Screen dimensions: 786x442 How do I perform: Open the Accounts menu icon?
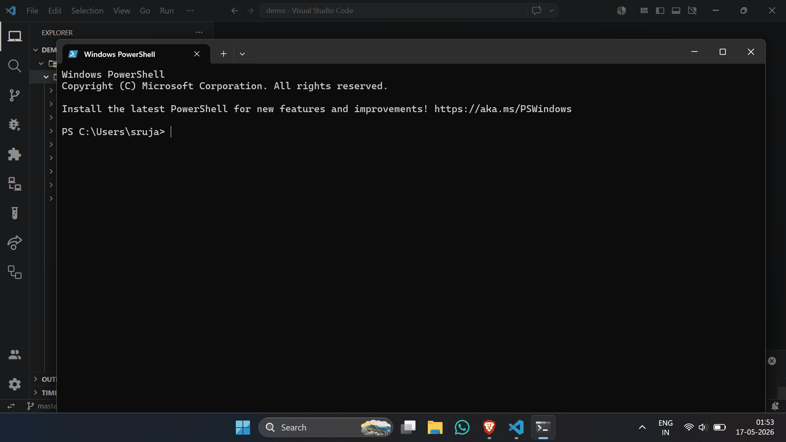pos(15,354)
